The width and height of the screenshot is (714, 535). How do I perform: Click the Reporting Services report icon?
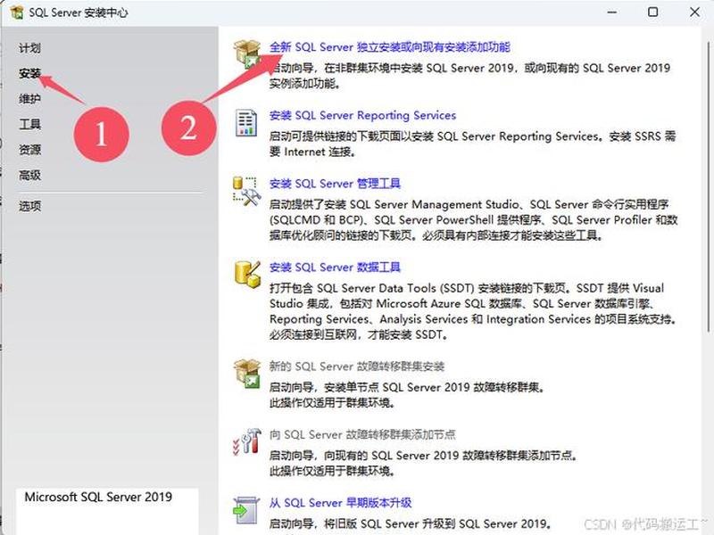(246, 122)
